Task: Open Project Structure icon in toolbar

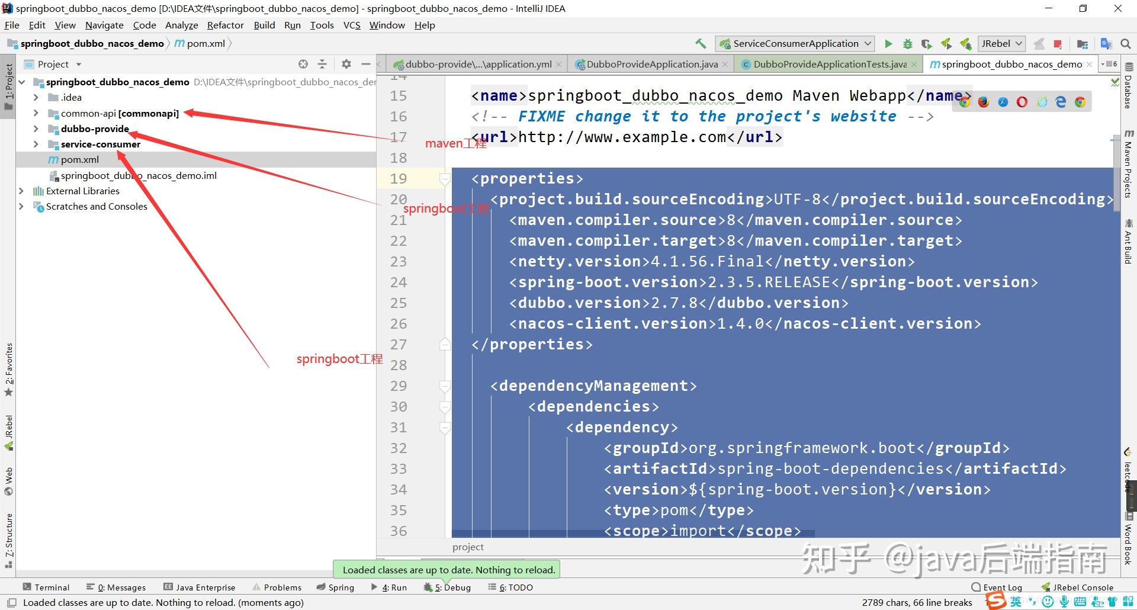Action: point(1083,44)
